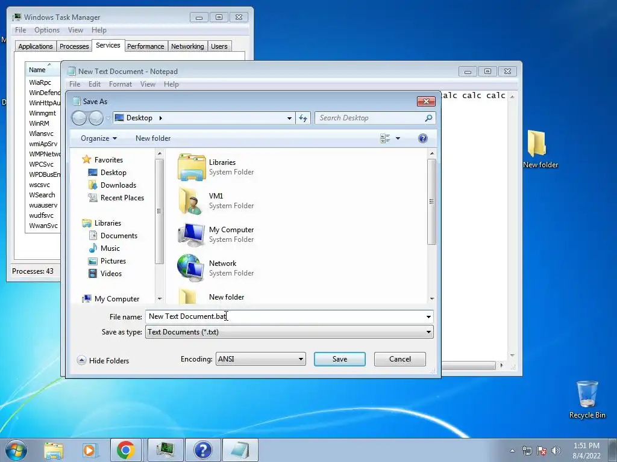The image size is (617, 462).
Task: Open the Organize dropdown menu
Action: (x=98, y=138)
